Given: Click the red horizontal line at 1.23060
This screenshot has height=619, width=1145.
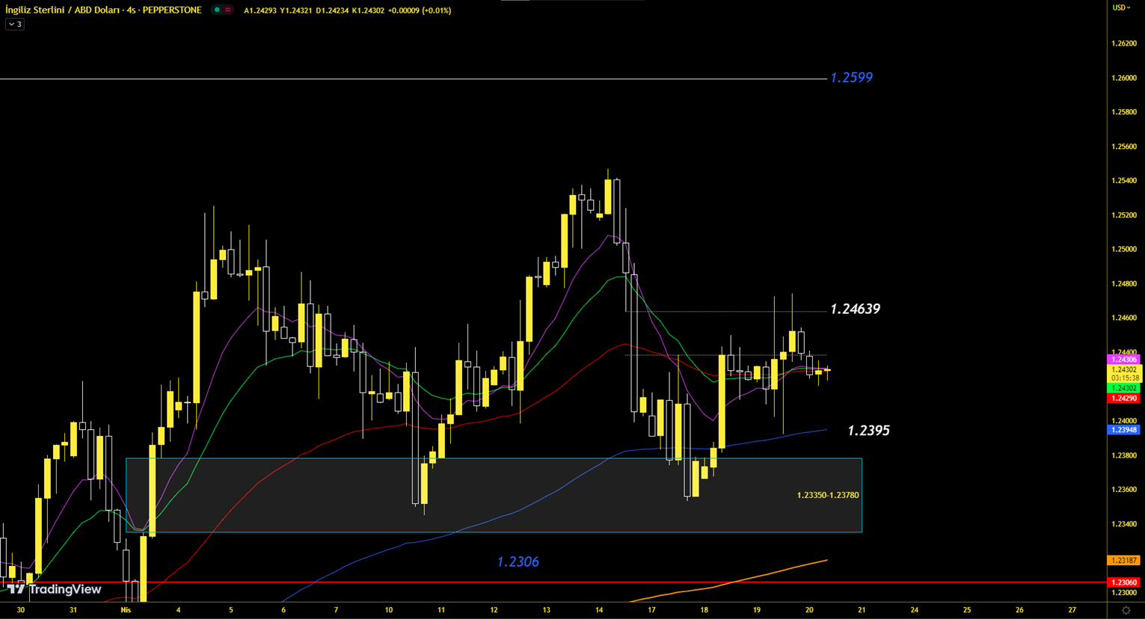Looking at the screenshot, I should 553,582.
